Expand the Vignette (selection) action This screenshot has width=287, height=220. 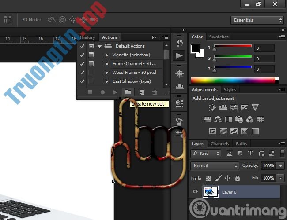point(107,55)
